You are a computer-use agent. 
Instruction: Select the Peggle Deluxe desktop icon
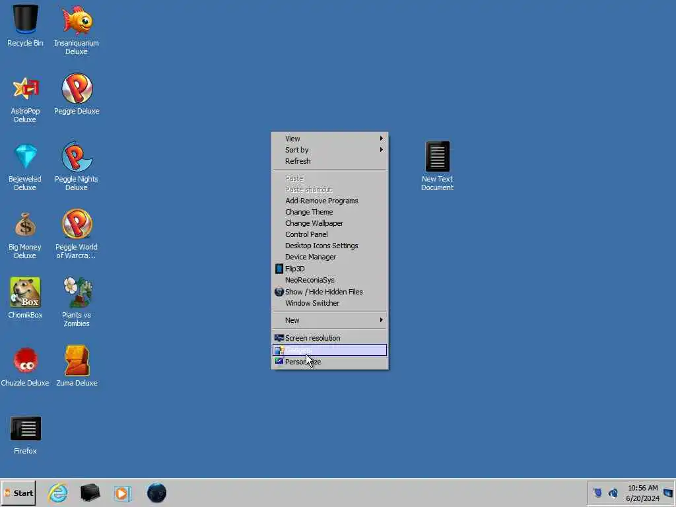77,94
